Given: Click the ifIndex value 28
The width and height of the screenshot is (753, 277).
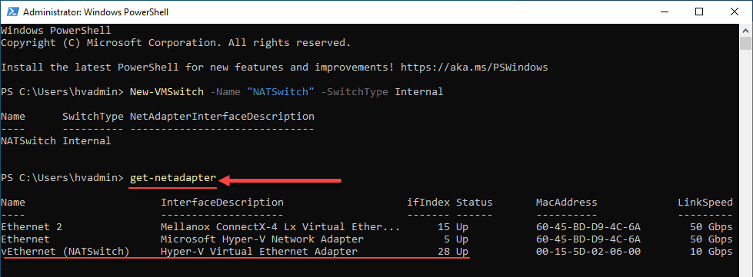Looking at the screenshot, I should point(443,252).
